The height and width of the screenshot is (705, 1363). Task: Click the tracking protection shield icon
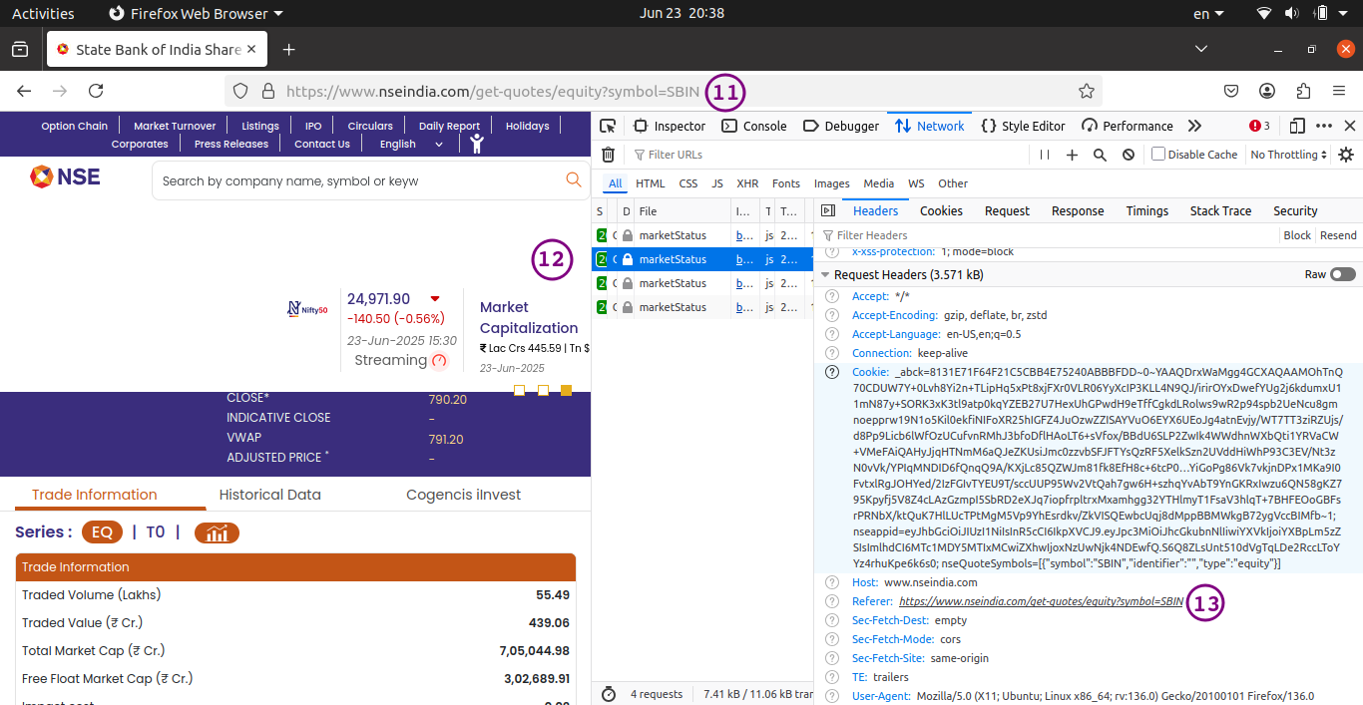[240, 91]
